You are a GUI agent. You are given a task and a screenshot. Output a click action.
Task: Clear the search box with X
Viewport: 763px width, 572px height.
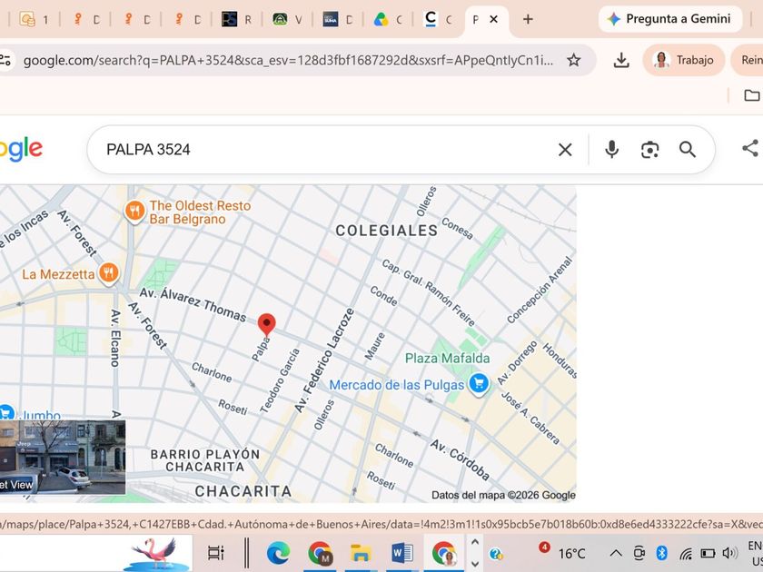(565, 150)
